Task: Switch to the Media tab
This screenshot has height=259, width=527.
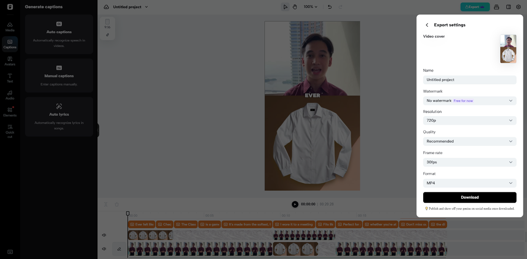Action: (x=10, y=27)
